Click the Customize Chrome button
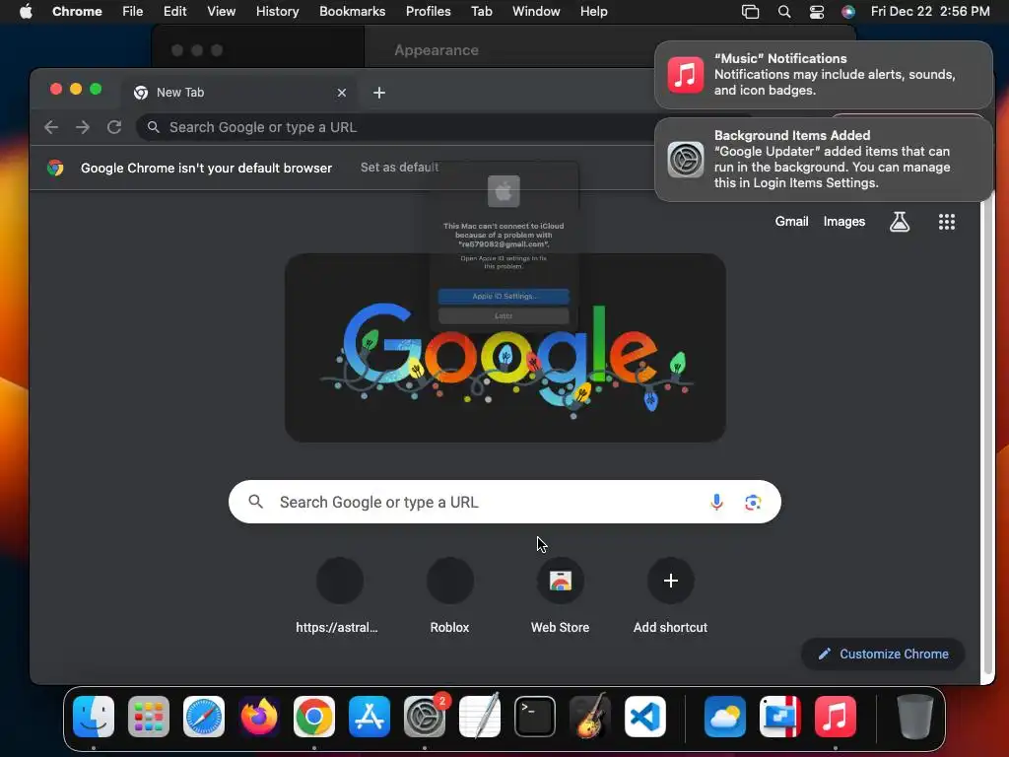This screenshot has width=1009, height=757. point(883,654)
